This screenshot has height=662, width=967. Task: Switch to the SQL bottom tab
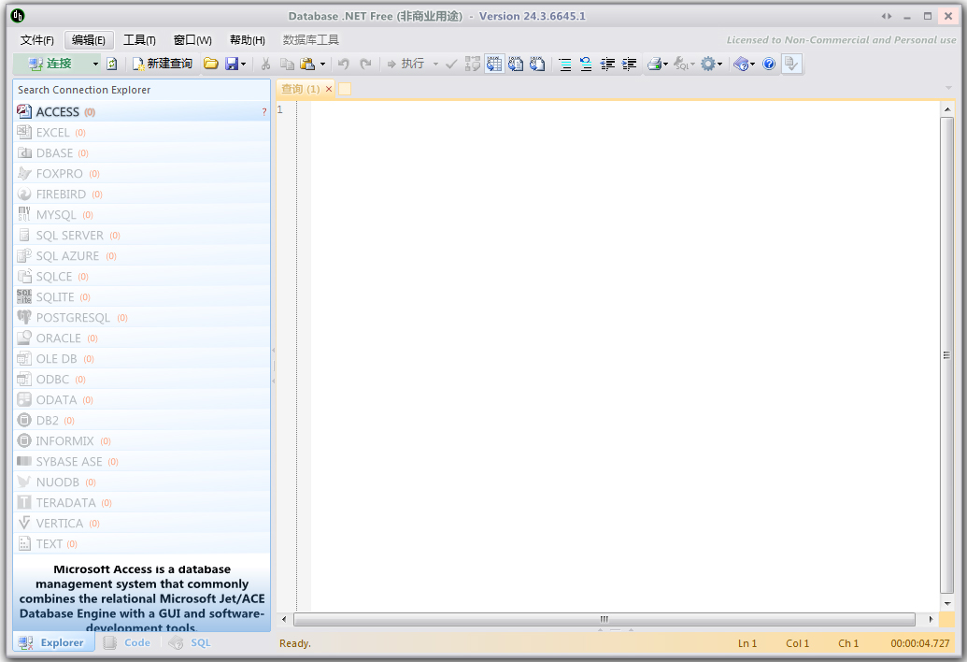[192, 643]
